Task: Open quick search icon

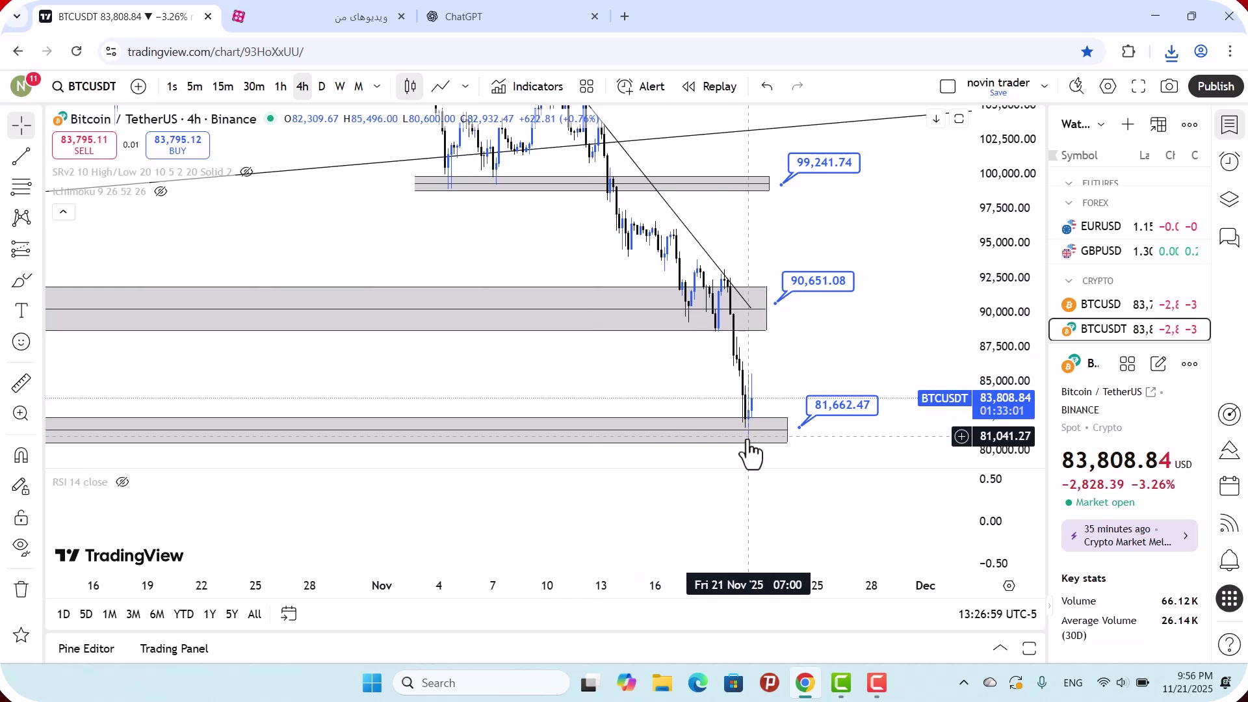Action: click(1076, 86)
